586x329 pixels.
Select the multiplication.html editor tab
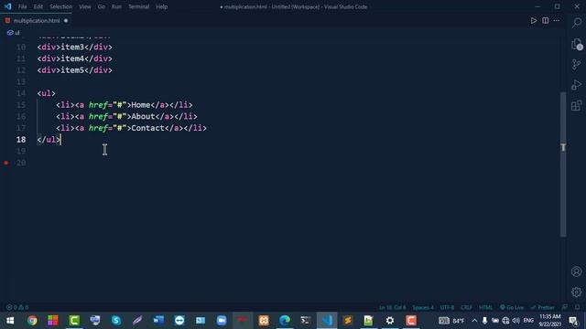[x=37, y=20]
